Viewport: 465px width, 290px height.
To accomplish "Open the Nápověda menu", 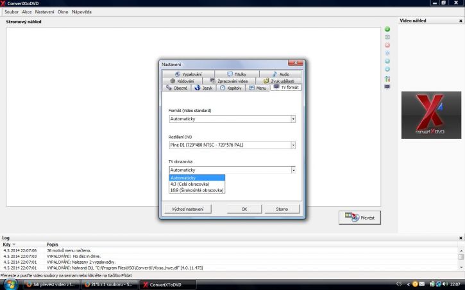I will (x=81, y=12).
